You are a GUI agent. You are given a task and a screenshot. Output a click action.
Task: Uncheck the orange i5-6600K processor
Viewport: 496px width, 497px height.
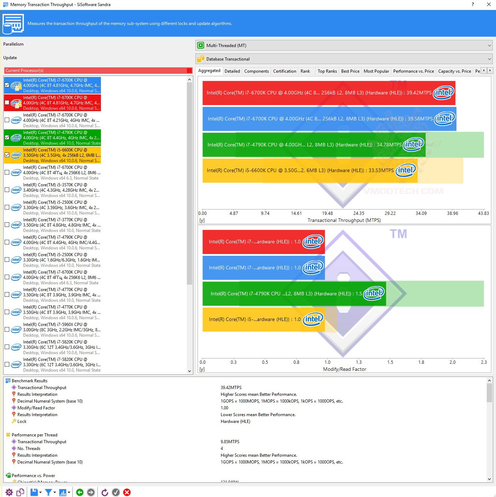tap(7, 155)
